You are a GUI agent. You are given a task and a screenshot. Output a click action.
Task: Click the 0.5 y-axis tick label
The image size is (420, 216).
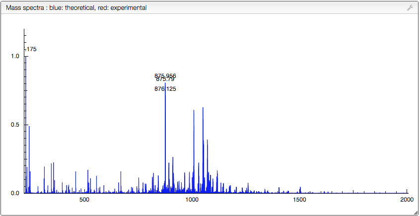click(x=16, y=125)
